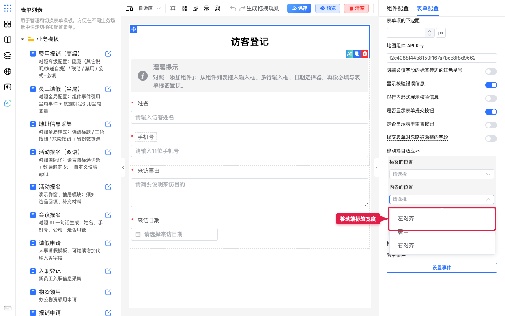Click the AI icon on 访客登记 title block

pos(349,54)
